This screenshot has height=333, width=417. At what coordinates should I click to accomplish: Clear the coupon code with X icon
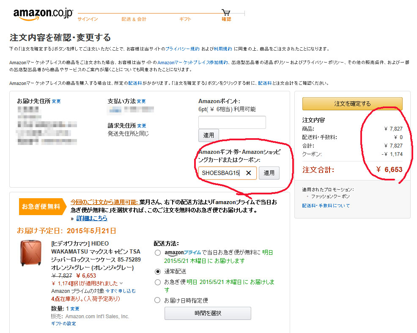249,173
